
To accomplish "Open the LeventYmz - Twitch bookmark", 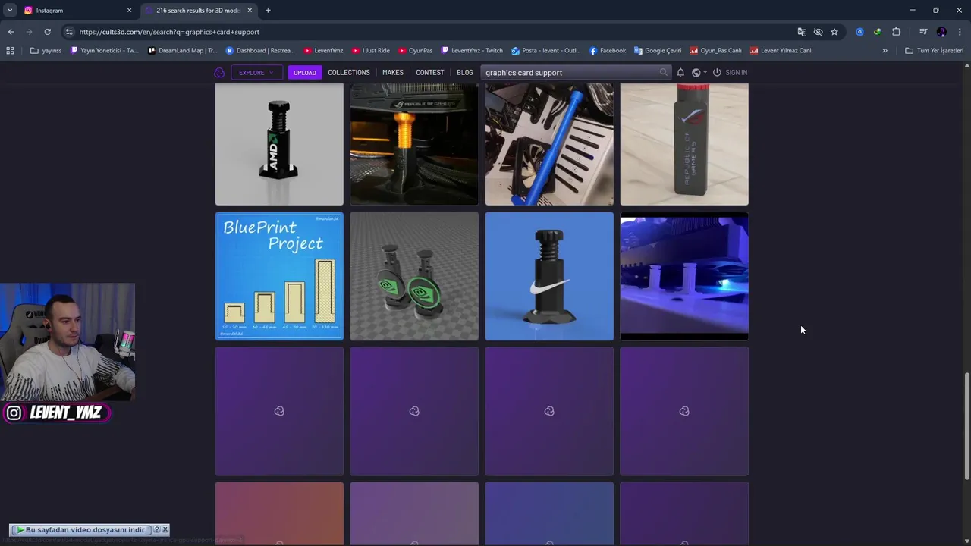I will (x=472, y=51).
